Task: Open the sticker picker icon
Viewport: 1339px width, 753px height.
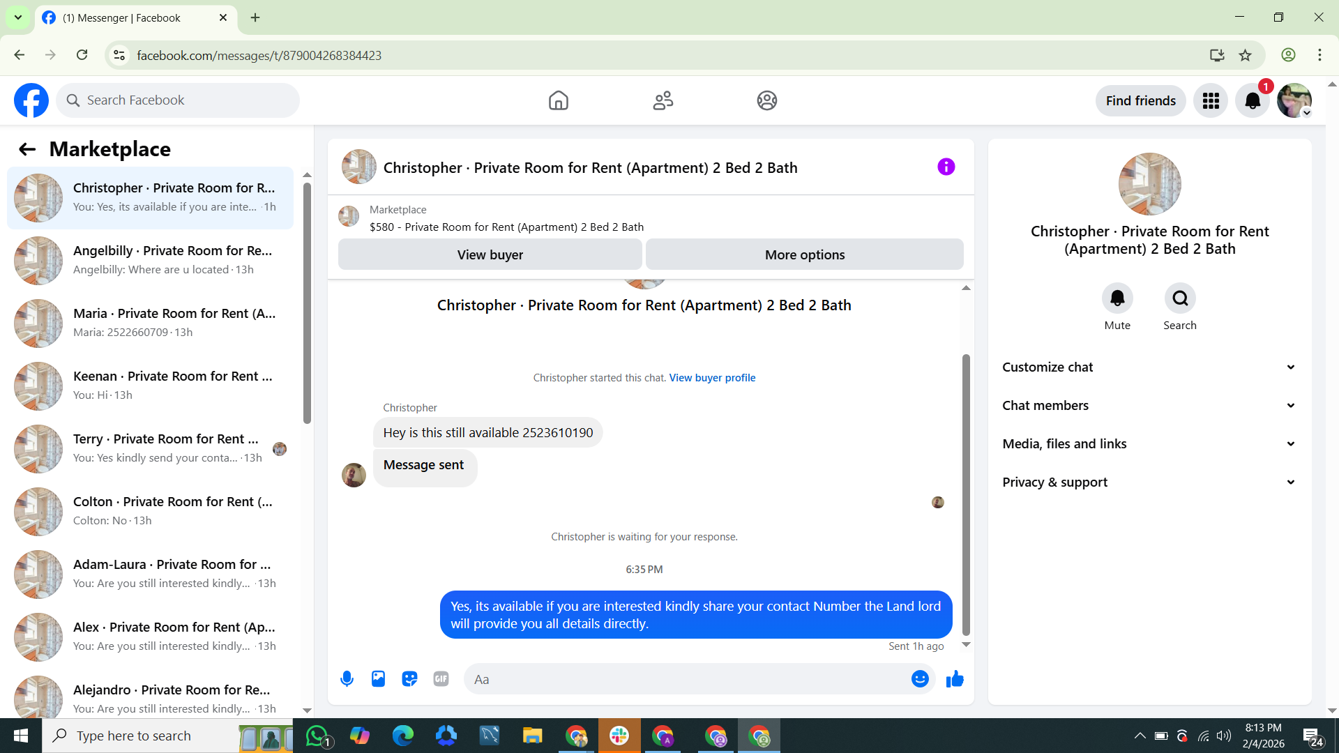Action: click(409, 678)
